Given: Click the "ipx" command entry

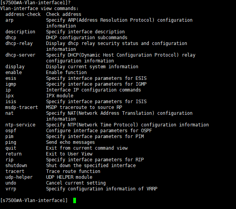Looking at the screenshot, I should pos(9,96).
